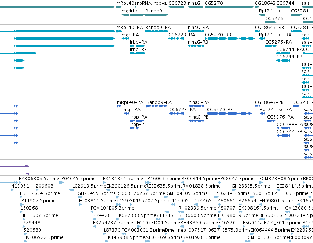Select the CG6723 gene bar
Screen dimensions: 313x243
pyautogui.click(x=176, y=7)
